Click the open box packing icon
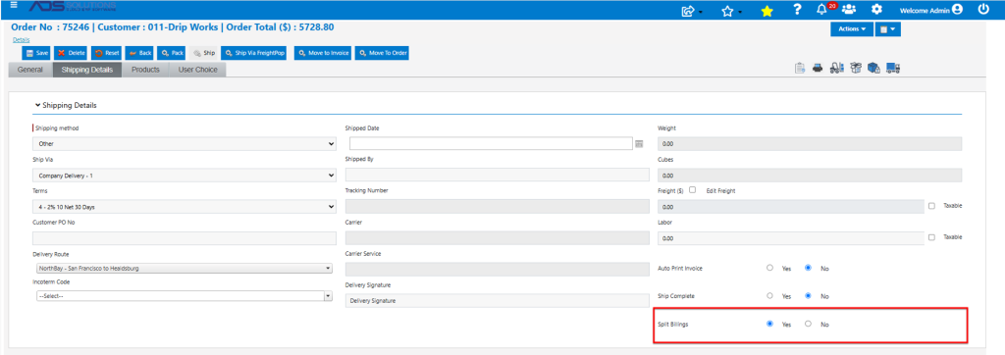 click(855, 68)
